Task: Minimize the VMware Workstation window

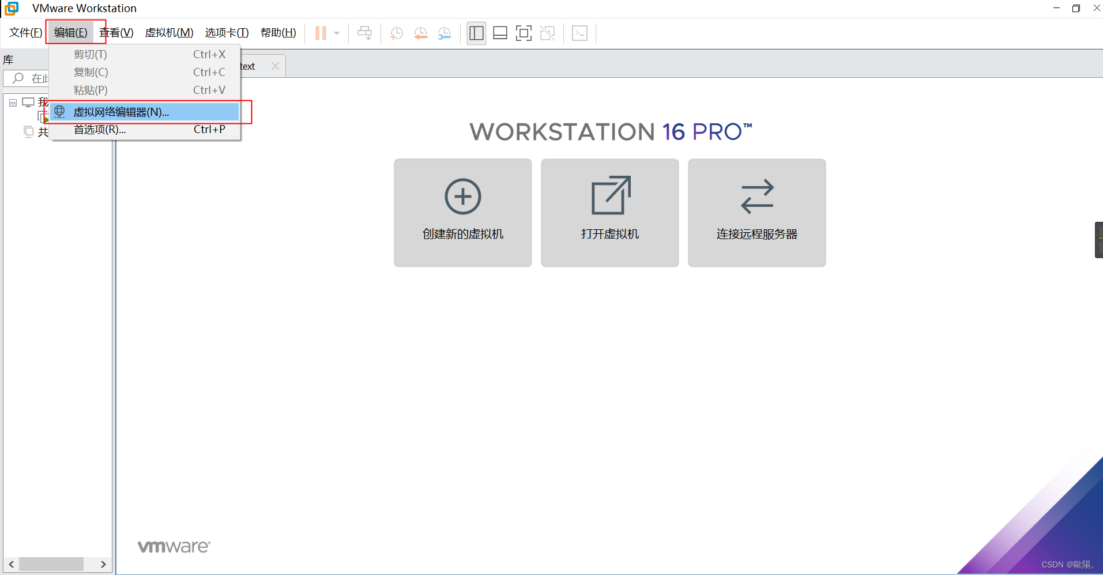Action: click(1056, 8)
